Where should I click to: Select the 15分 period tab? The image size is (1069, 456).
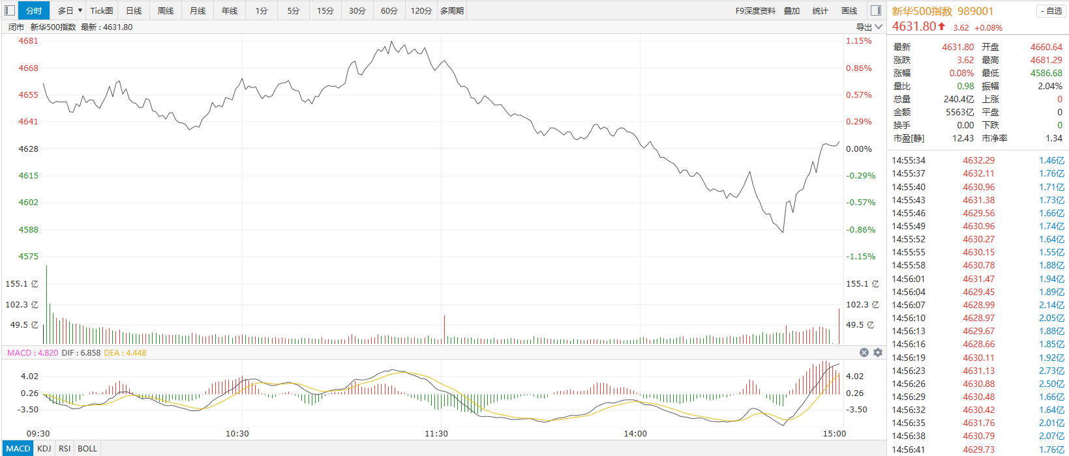point(325,10)
